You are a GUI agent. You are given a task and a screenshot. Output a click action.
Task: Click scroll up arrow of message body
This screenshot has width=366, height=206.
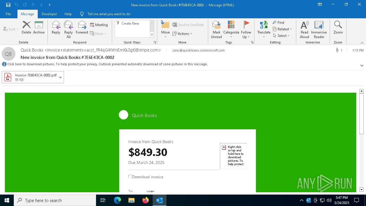click(361, 91)
